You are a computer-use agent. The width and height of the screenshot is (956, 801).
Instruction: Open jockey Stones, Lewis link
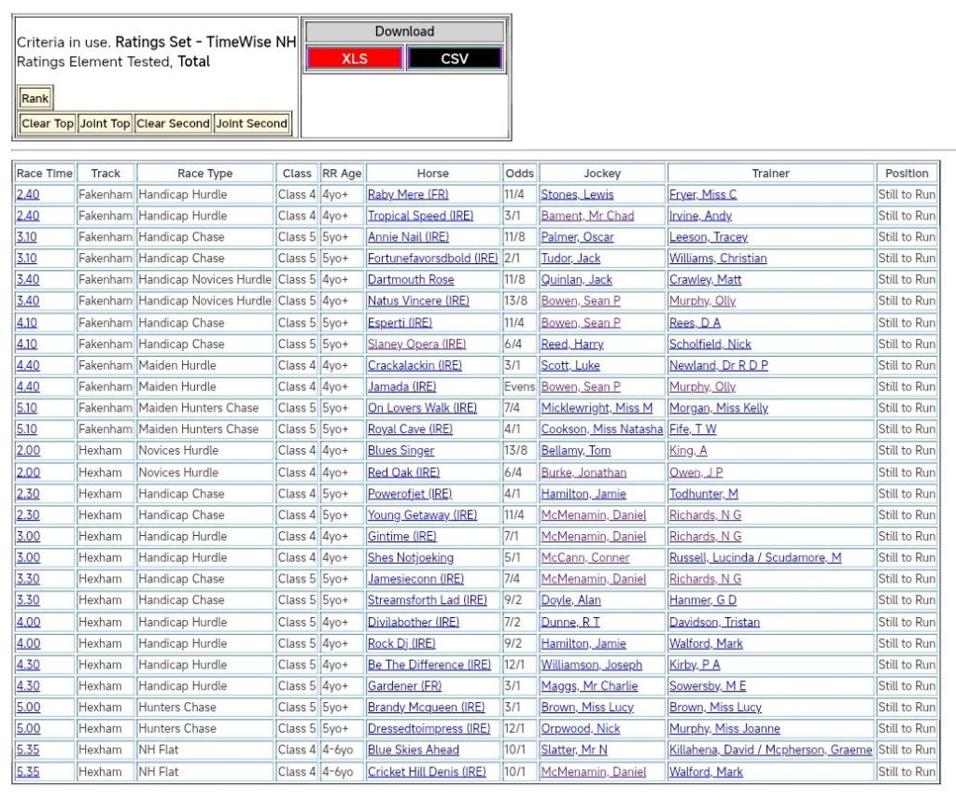tap(577, 194)
